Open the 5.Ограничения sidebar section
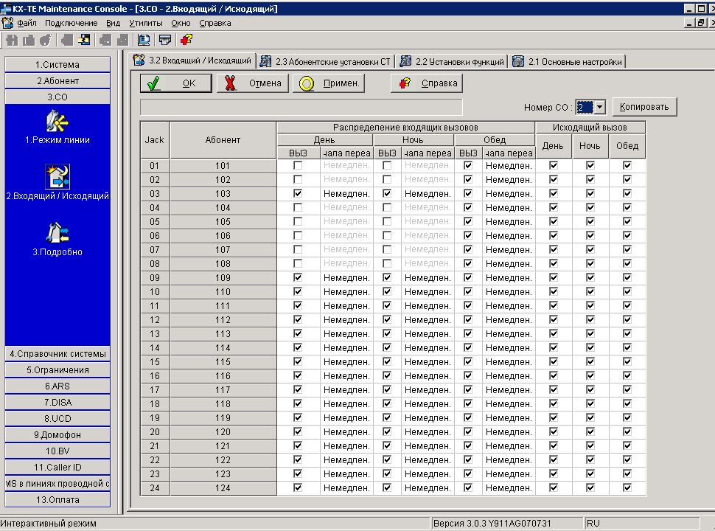The width and height of the screenshot is (715, 531). coord(57,370)
